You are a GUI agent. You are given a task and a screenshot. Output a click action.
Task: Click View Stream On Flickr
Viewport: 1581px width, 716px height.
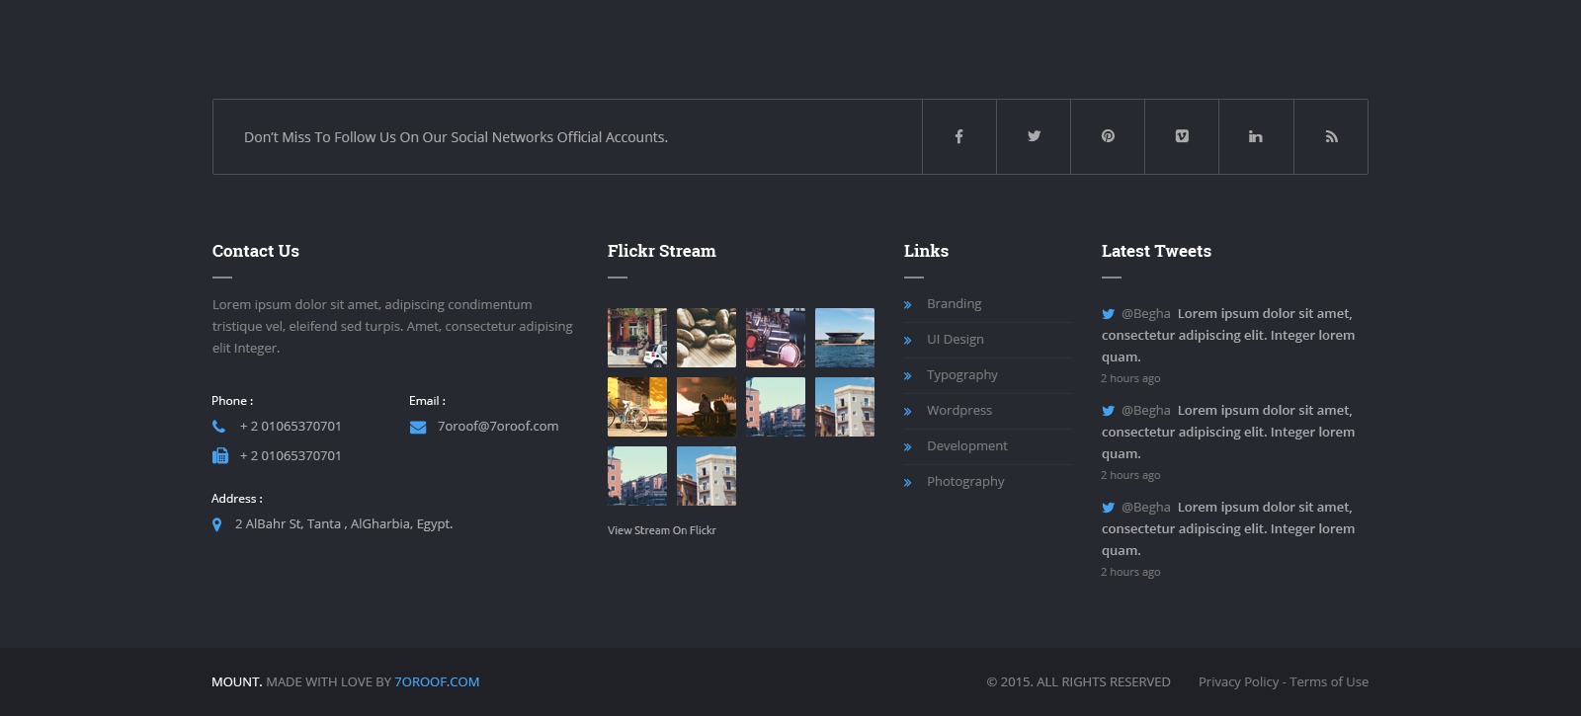pyautogui.click(x=661, y=530)
